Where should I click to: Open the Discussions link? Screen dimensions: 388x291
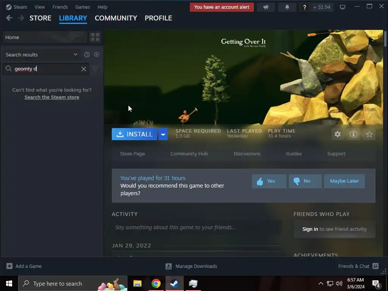(247, 154)
